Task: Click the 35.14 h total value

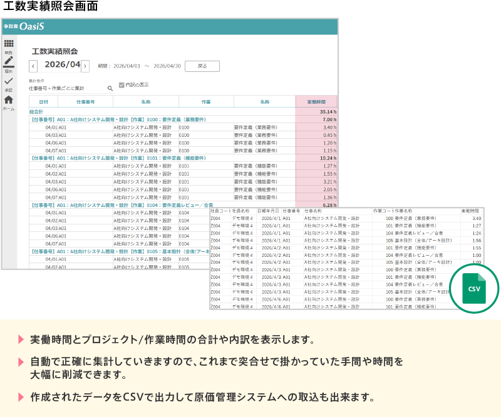Action: [328, 112]
